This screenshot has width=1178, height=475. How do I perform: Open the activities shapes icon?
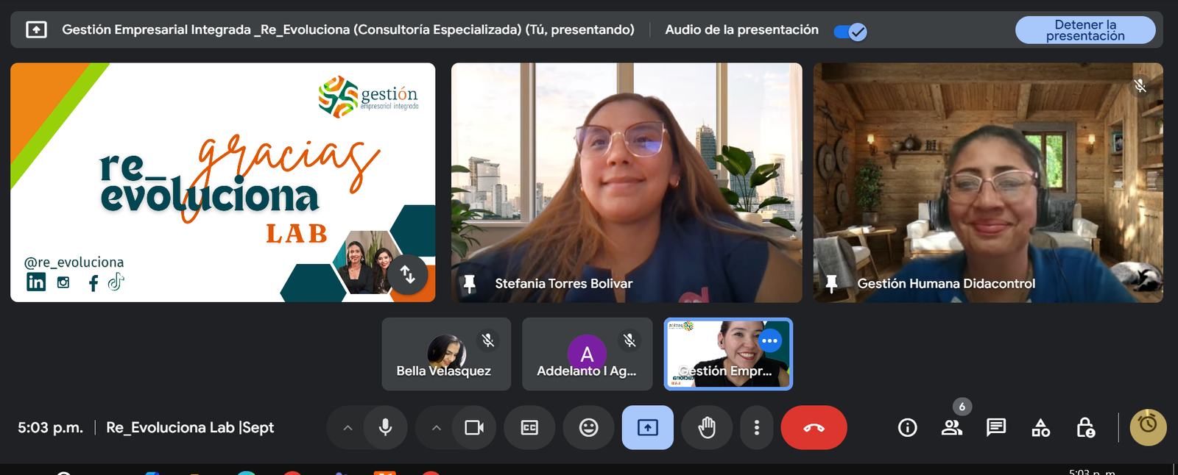pos(1041,427)
